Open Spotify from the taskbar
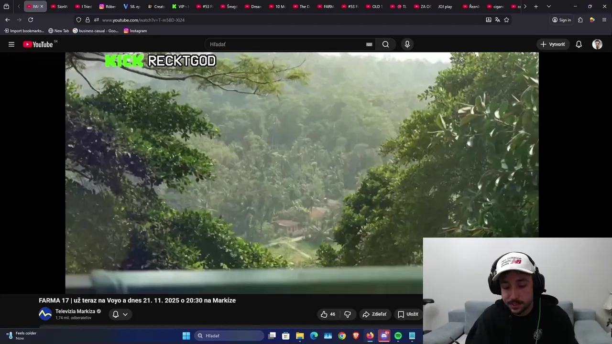The width and height of the screenshot is (612, 344). point(398,336)
